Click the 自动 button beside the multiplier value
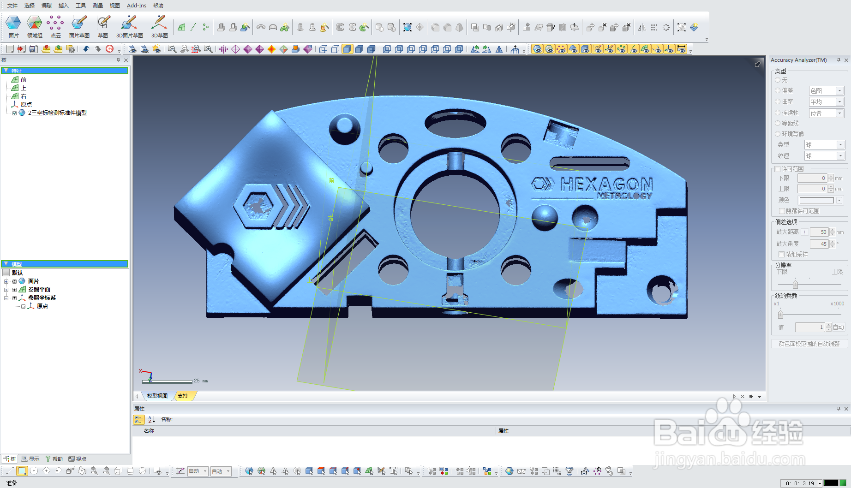Screen dimensions: 851x488 [839, 327]
